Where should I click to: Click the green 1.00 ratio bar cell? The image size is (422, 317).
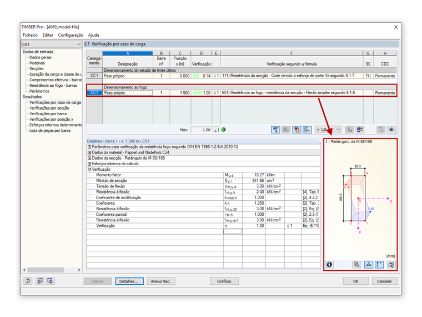[x=202, y=93]
